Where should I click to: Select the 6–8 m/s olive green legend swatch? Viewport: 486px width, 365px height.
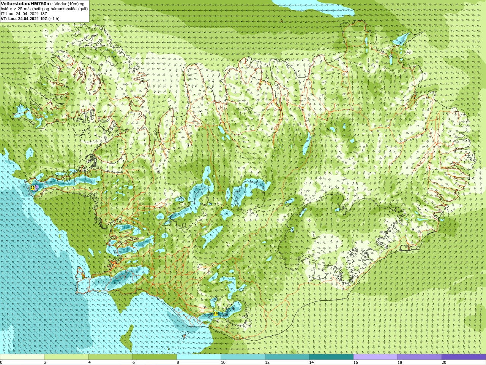point(155,357)
